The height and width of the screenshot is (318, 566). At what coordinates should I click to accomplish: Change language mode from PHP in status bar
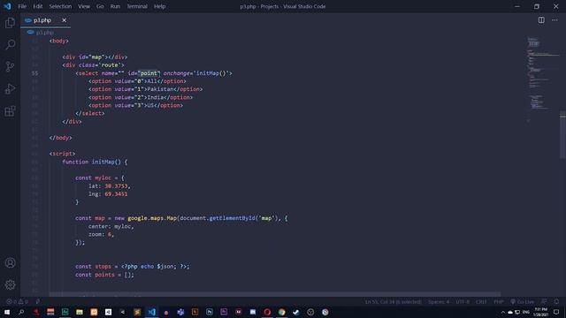click(499, 301)
